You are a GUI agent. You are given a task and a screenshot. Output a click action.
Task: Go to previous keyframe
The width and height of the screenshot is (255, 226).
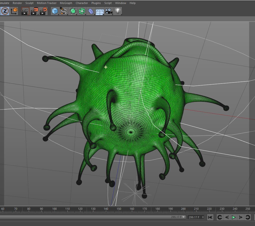220,217
